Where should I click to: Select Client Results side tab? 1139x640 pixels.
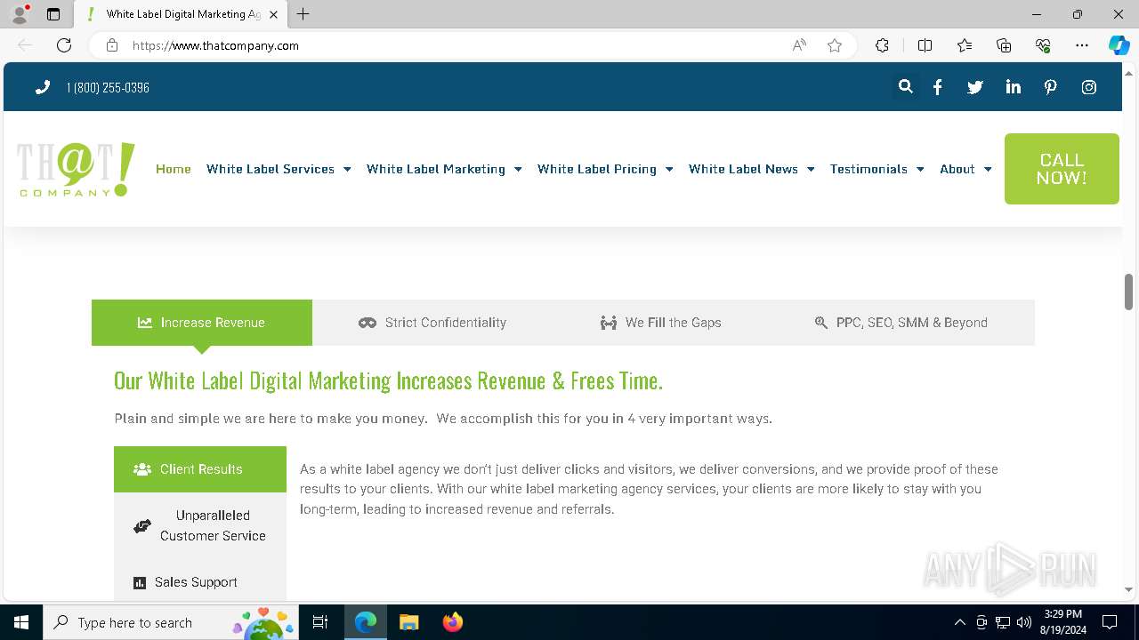coord(200,469)
